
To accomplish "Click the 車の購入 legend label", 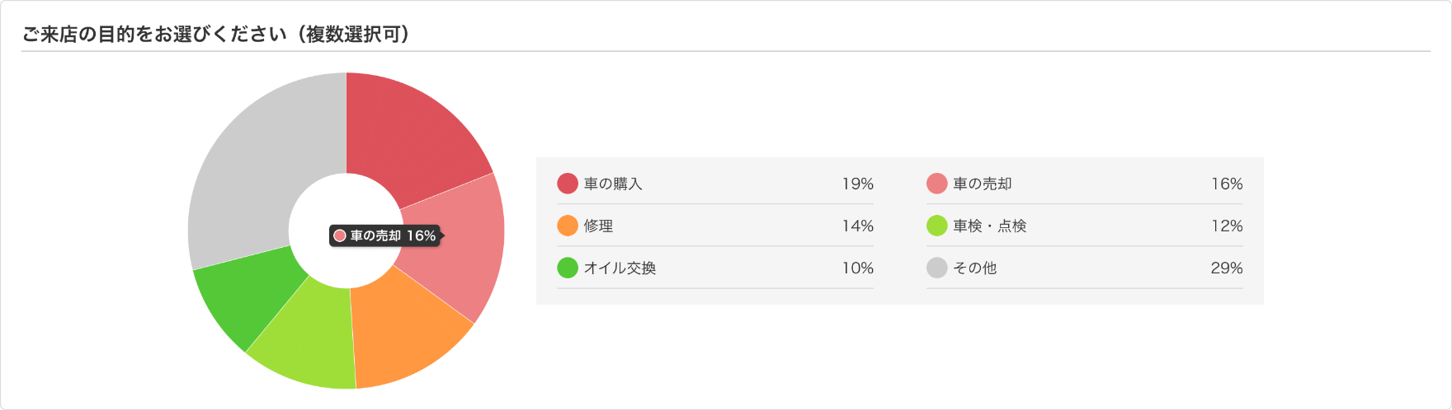I will (x=613, y=184).
